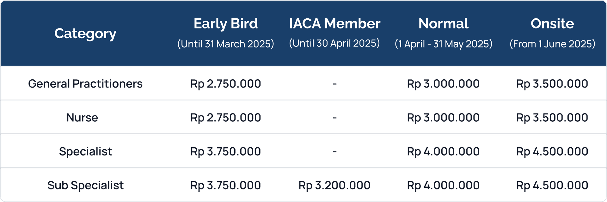Click the IACA Member header
This screenshot has height=202, width=607.
coord(335,23)
